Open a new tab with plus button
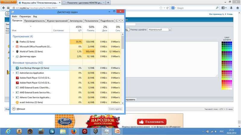 point(108,3)
